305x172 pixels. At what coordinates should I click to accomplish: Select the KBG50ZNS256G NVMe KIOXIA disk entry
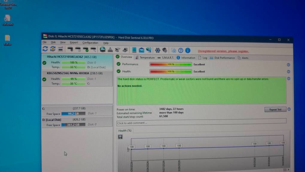point(77,79)
